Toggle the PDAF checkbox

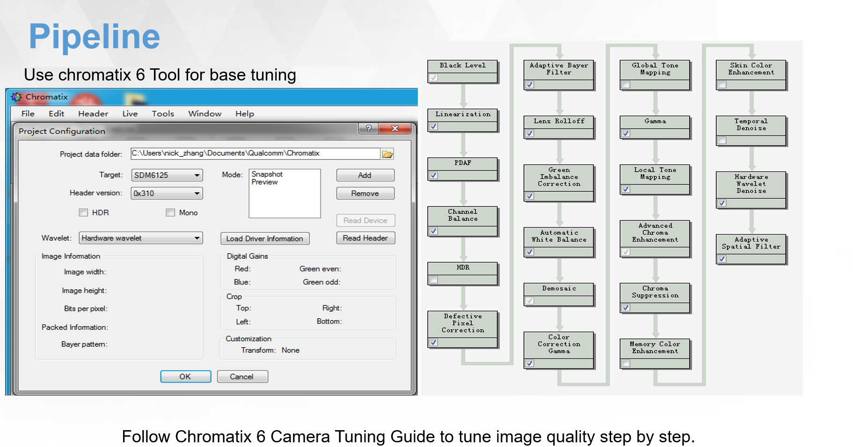pos(434,175)
